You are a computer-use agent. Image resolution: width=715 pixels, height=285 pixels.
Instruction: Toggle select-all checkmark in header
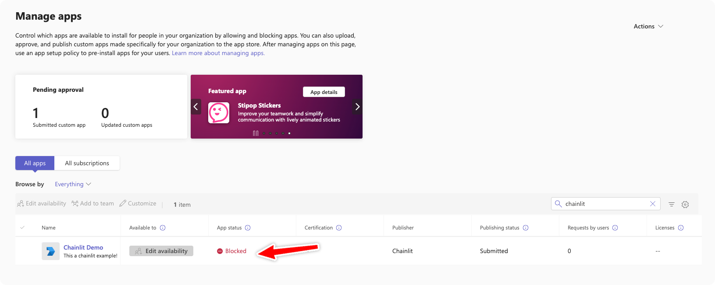[22, 227]
